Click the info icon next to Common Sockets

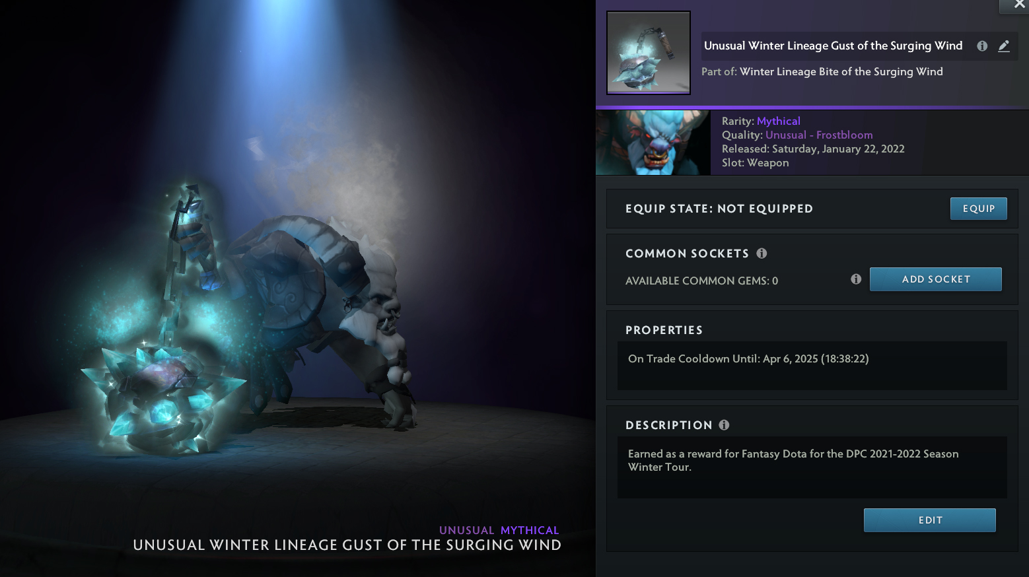[762, 254]
